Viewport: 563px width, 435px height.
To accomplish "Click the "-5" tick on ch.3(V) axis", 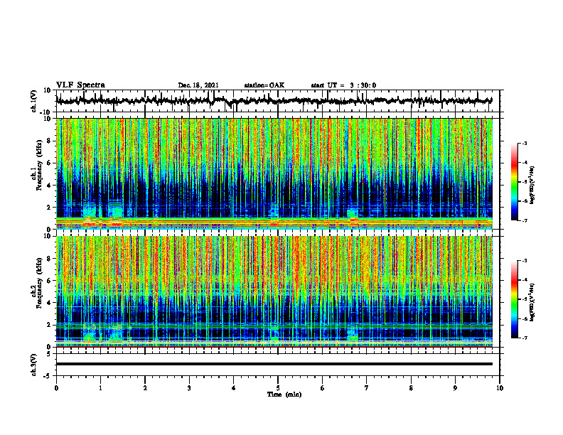I will 48,376.
